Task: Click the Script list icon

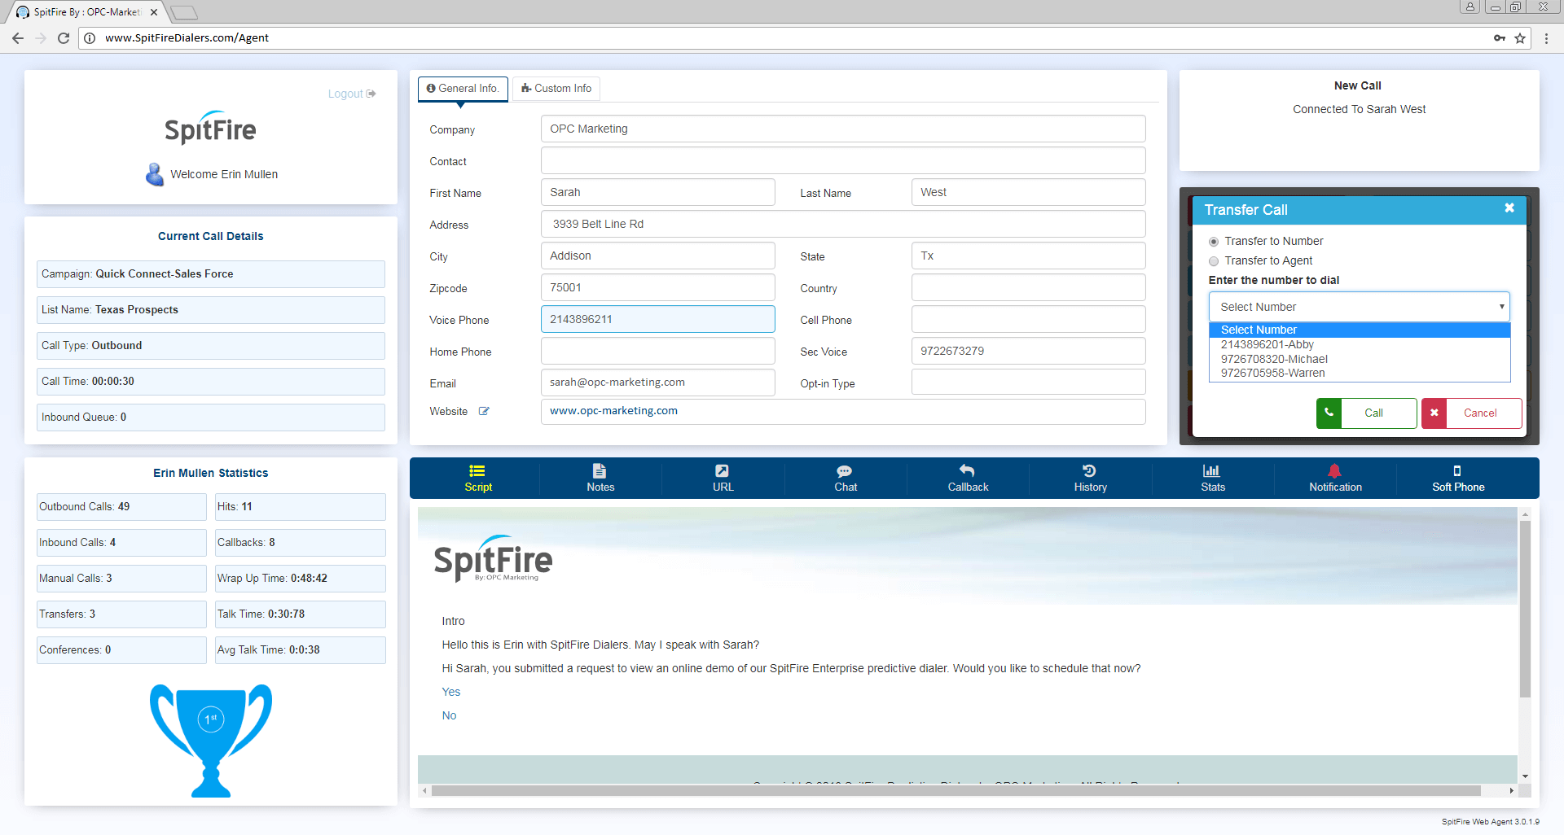Action: click(477, 470)
